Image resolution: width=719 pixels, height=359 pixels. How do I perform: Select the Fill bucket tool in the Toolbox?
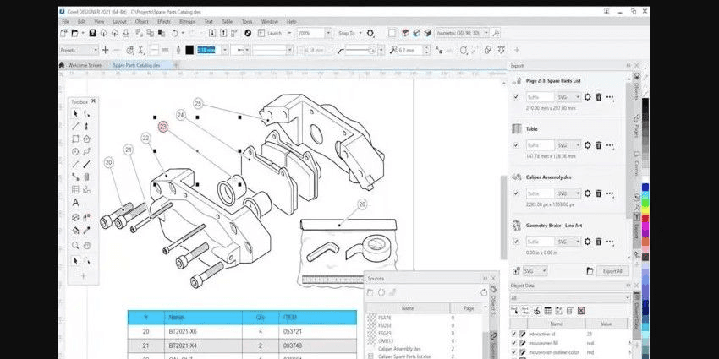point(75,231)
